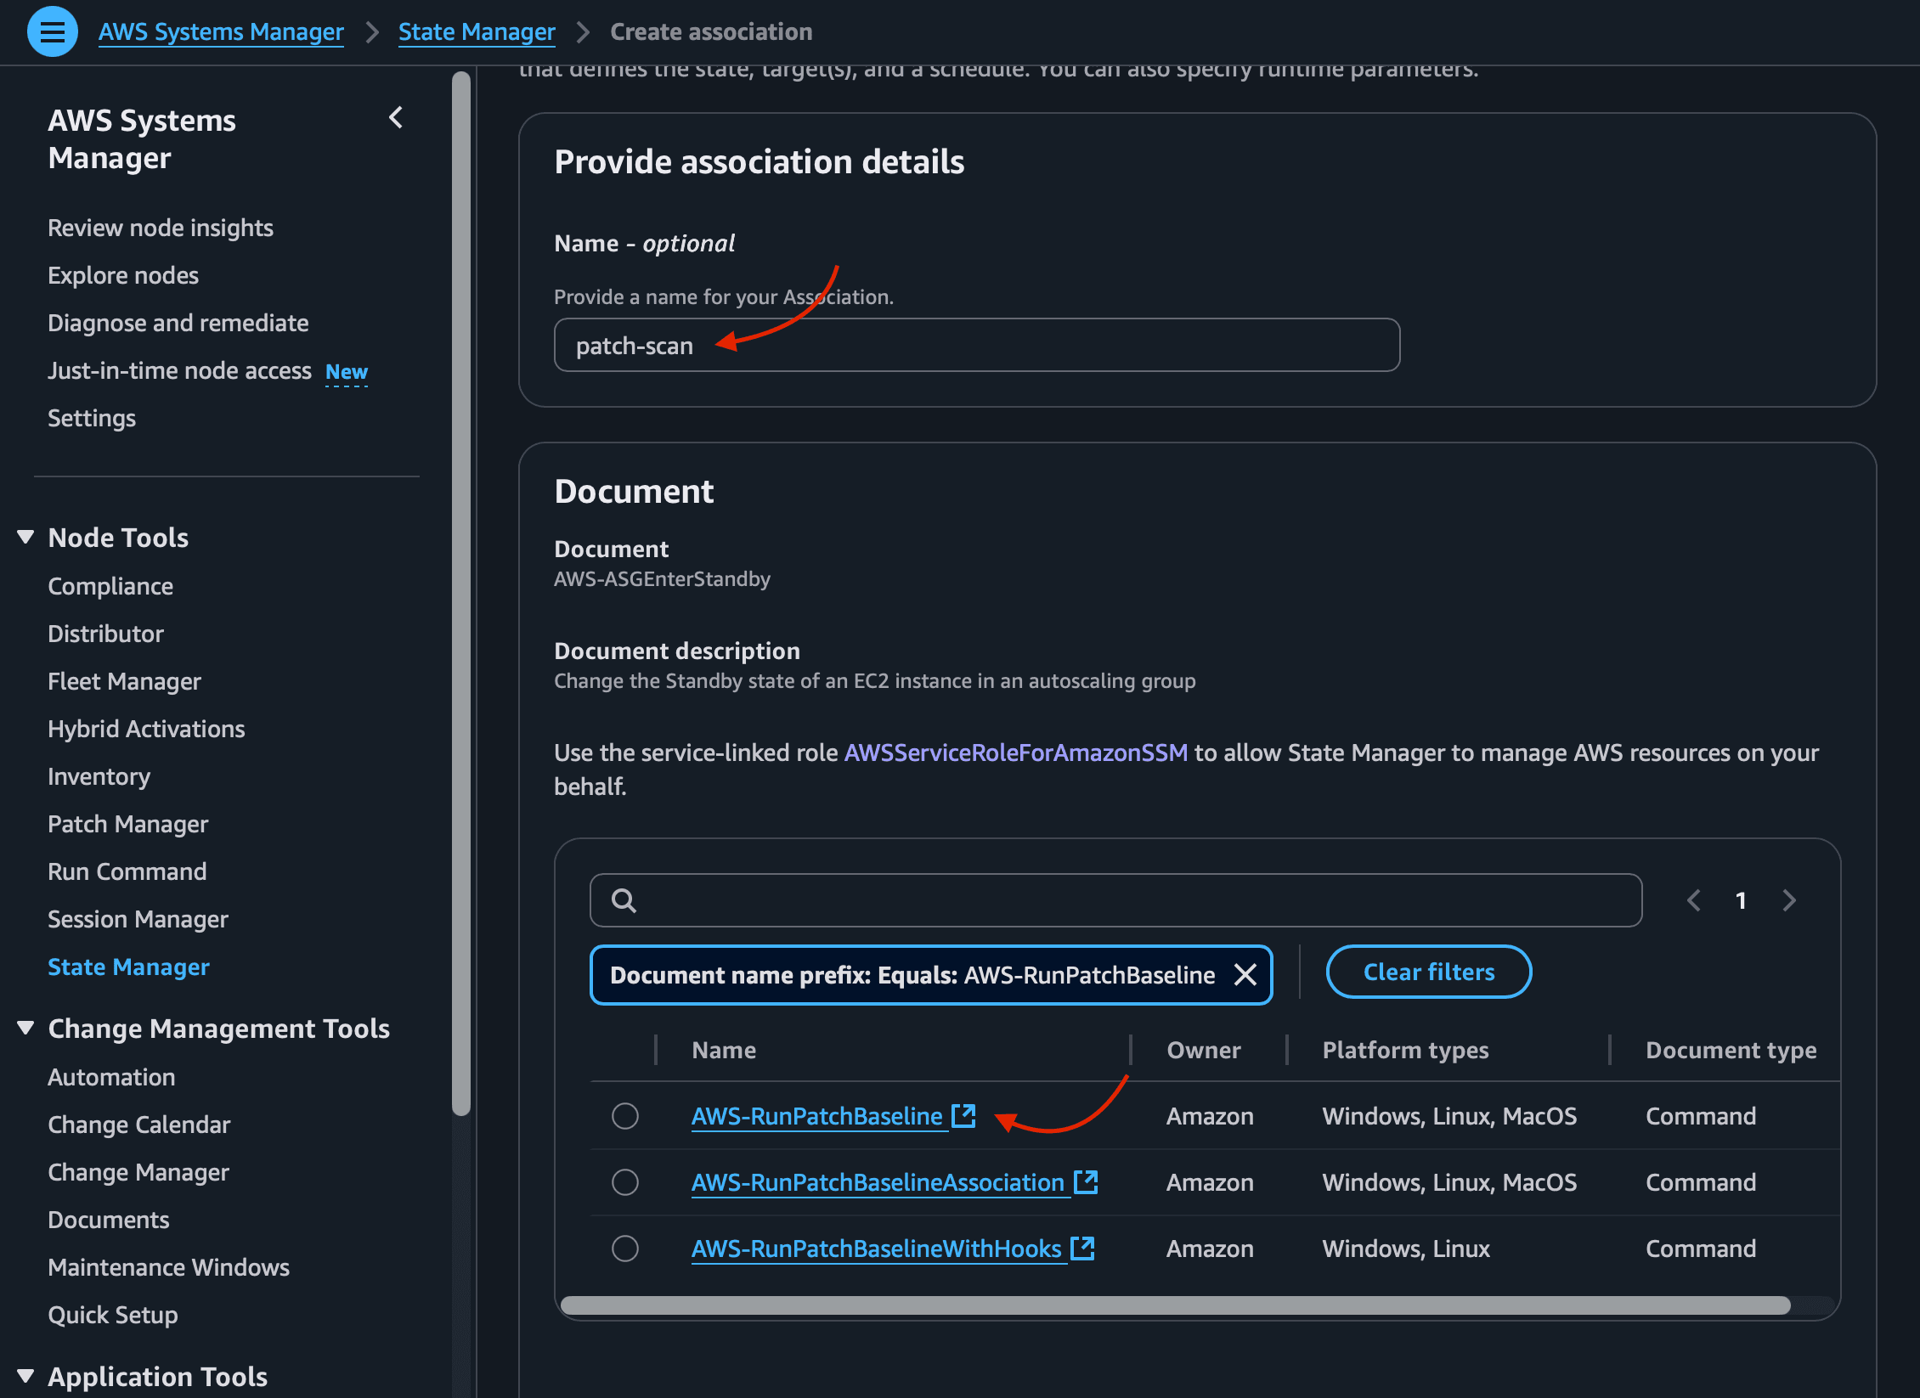Collapse the Application Tools section

(x=25, y=1376)
